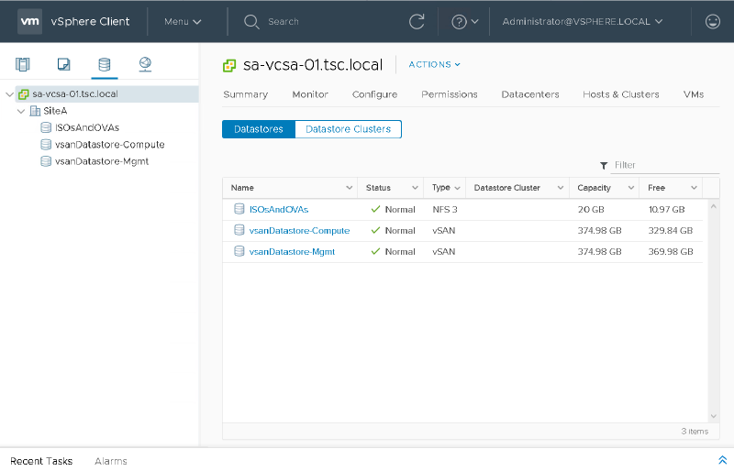The width and height of the screenshot is (734, 471).
Task: Open the Status column dropdown arrow
Action: (x=415, y=188)
